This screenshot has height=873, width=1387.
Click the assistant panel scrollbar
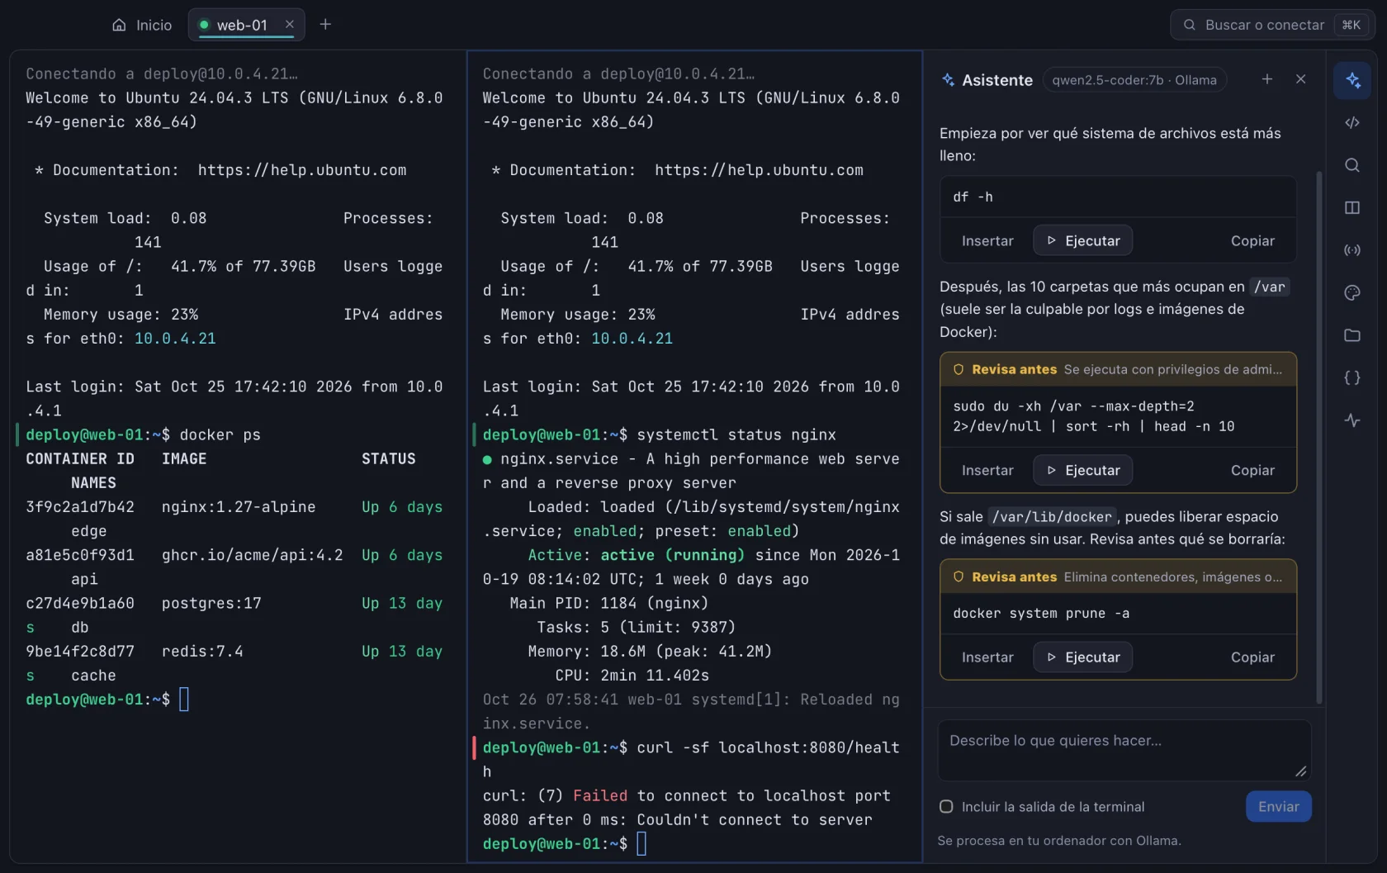pos(1319,438)
